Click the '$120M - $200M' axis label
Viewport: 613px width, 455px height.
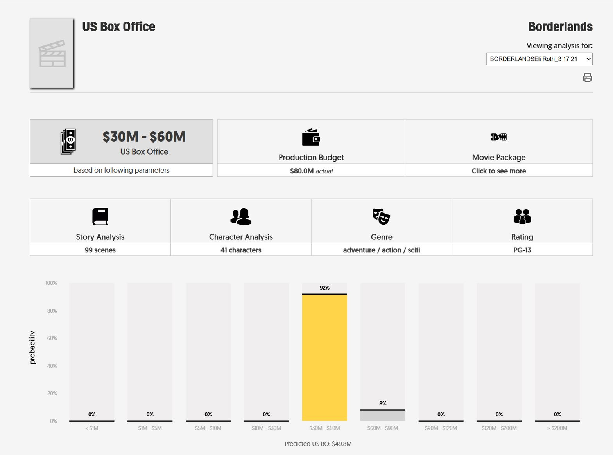point(499,428)
